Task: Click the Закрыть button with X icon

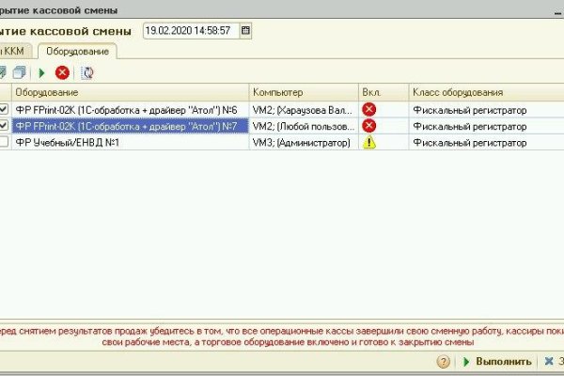Action: (x=554, y=362)
